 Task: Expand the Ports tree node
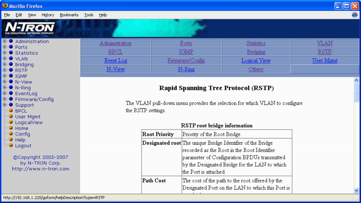pos(4,47)
